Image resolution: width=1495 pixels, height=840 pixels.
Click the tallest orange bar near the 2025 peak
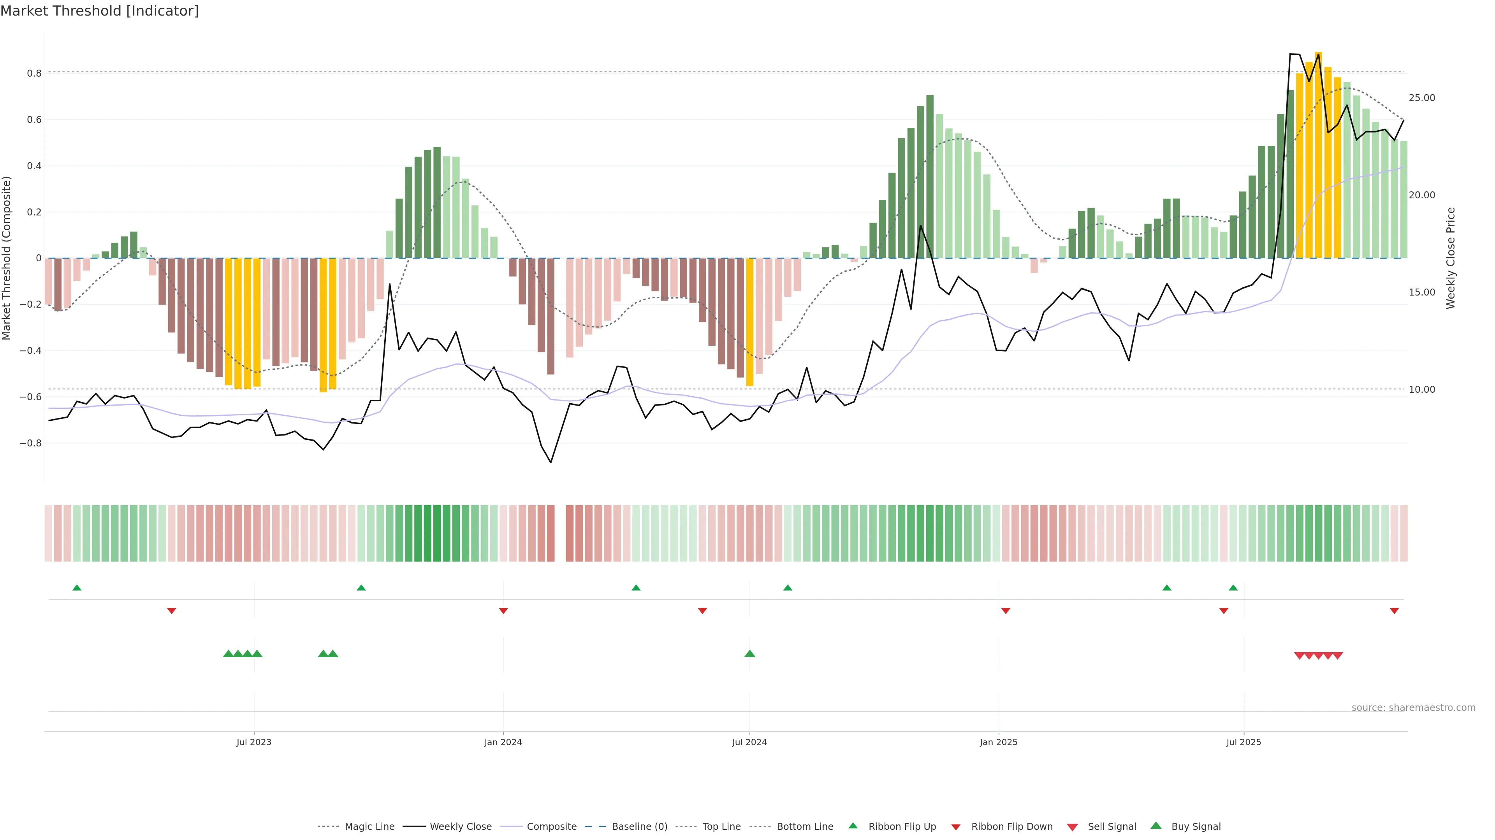1319,156
